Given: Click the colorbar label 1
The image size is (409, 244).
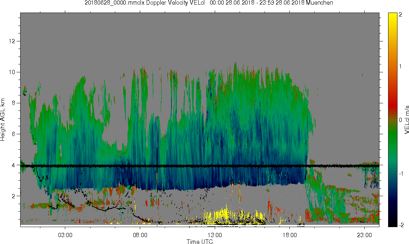Looking at the screenshot, I should point(401,67).
